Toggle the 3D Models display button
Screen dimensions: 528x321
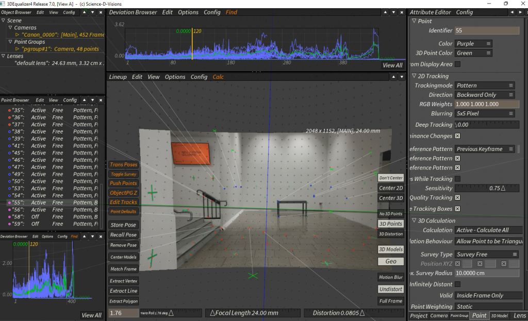pos(391,249)
